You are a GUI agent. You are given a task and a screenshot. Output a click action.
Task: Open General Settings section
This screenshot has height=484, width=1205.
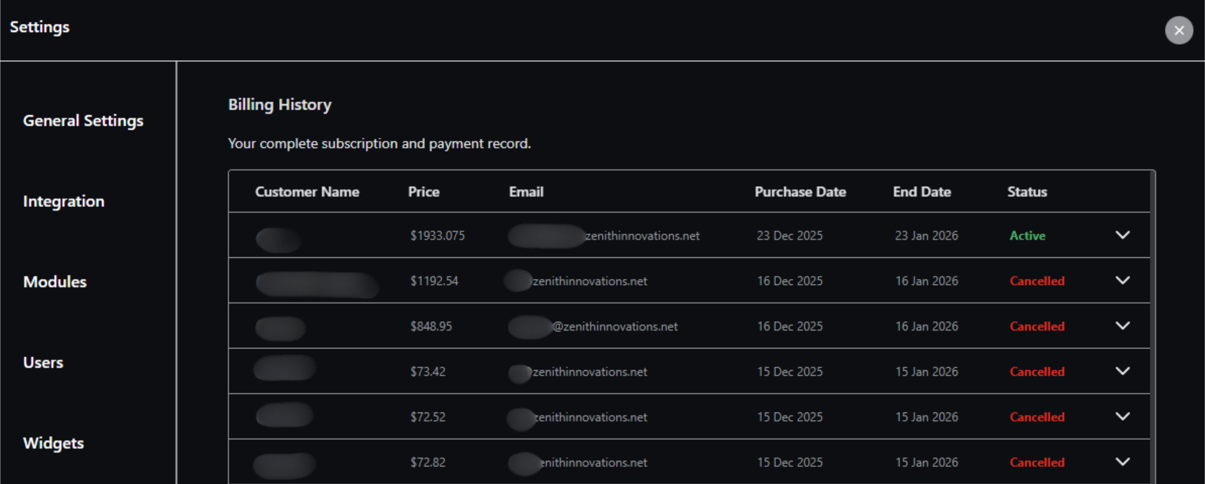point(83,121)
